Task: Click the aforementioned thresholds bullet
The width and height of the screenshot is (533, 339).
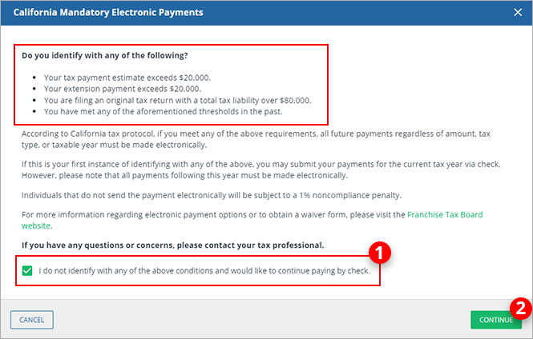Action: click(x=169, y=111)
